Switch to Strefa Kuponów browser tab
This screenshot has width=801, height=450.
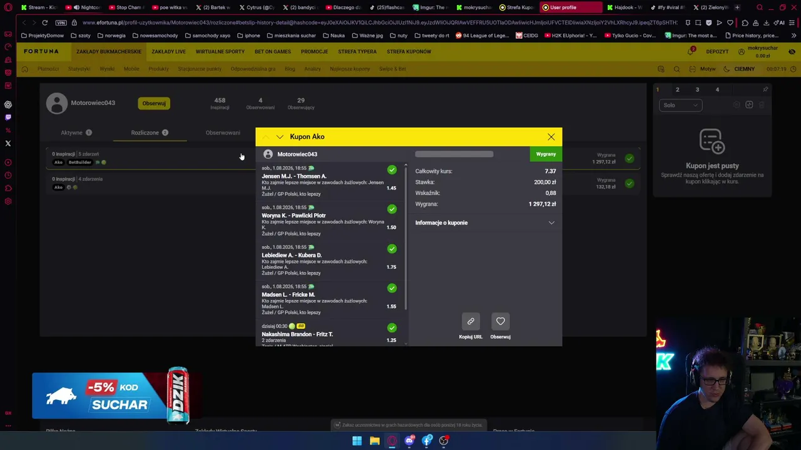coord(516,7)
